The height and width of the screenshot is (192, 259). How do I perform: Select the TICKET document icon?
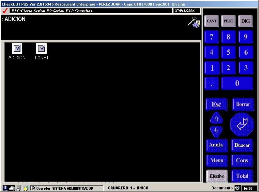(41, 48)
